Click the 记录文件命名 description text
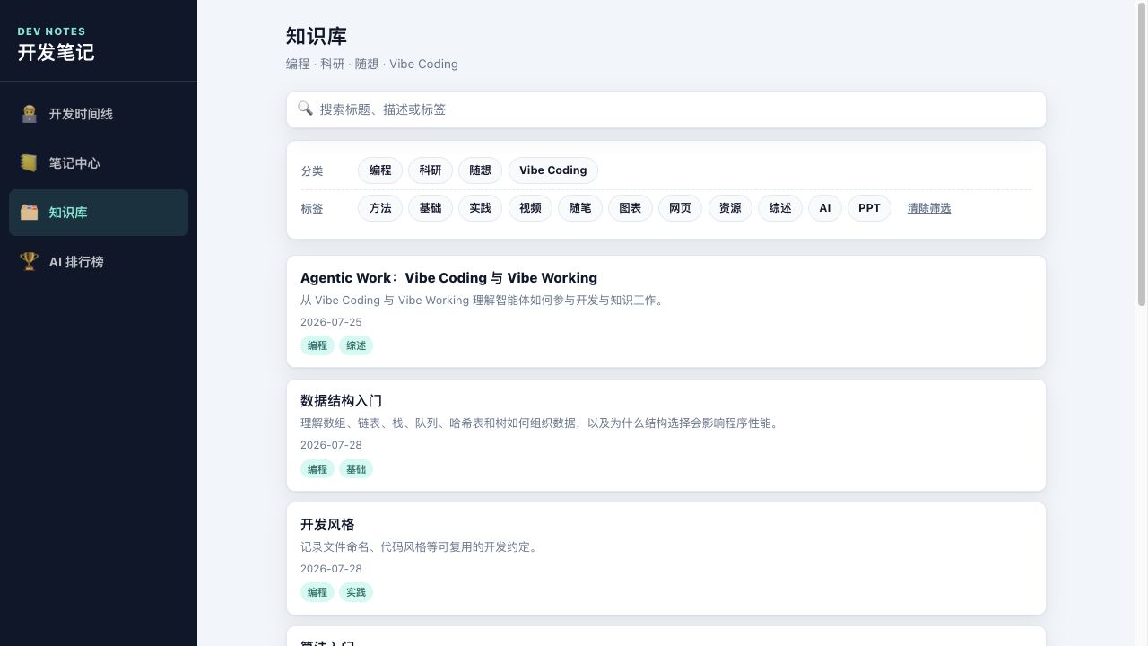The image size is (1148, 646). (x=420, y=547)
